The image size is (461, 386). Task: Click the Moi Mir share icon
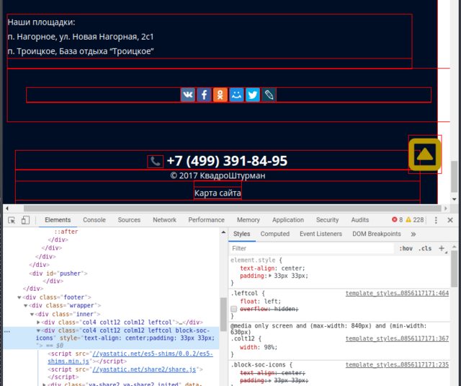coord(236,95)
